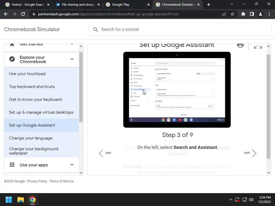Click the tutorial search magnifier icon
The height and width of the screenshot is (206, 275).
(96, 30)
